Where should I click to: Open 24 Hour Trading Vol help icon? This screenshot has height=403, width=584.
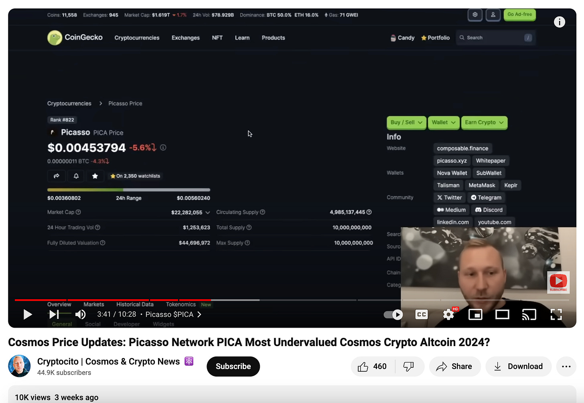pos(97,227)
